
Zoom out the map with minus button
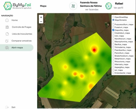click(x=41, y=21)
